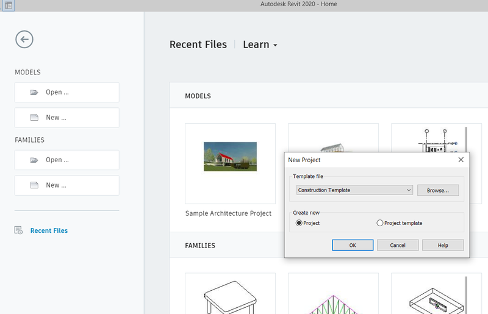Select the Project template radio button

tap(379, 223)
